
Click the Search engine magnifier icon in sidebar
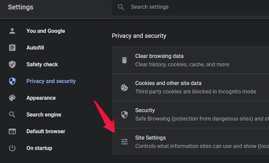coord(12,115)
